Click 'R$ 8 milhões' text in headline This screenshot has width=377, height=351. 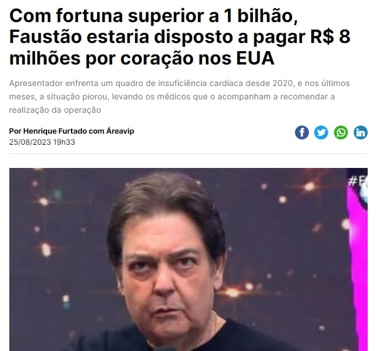pos(330,37)
